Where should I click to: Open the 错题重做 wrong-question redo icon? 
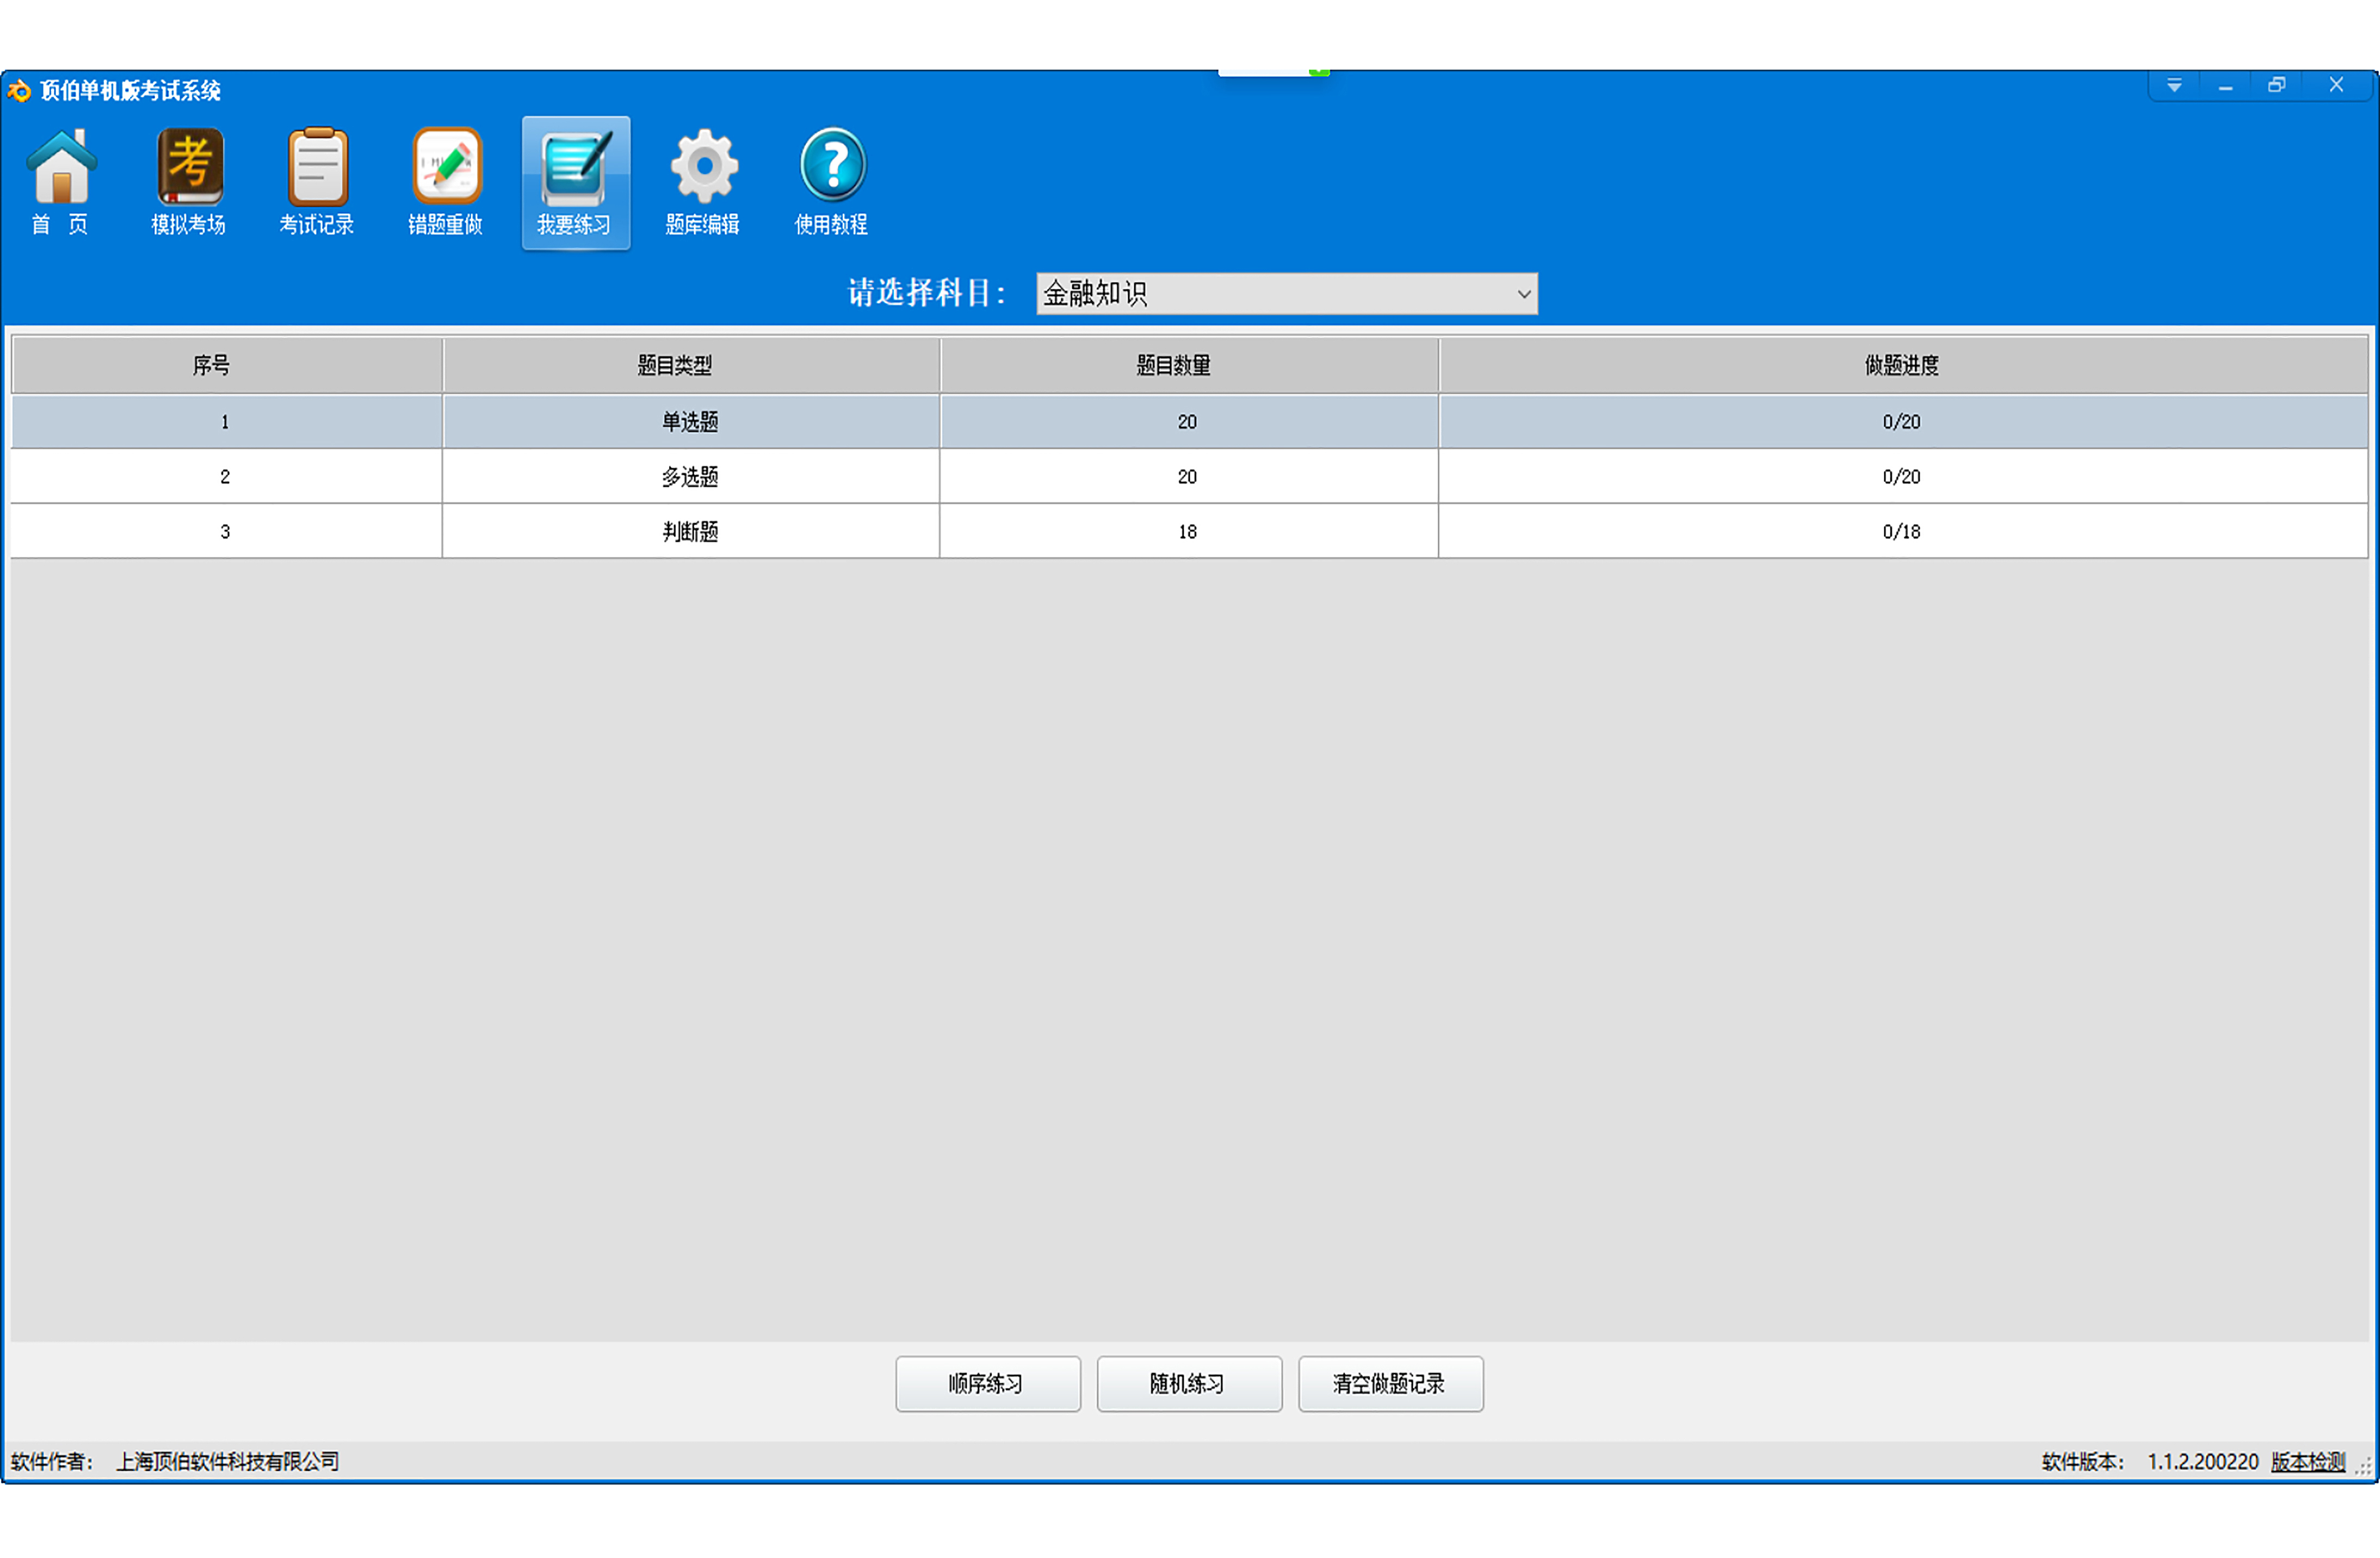tap(446, 180)
